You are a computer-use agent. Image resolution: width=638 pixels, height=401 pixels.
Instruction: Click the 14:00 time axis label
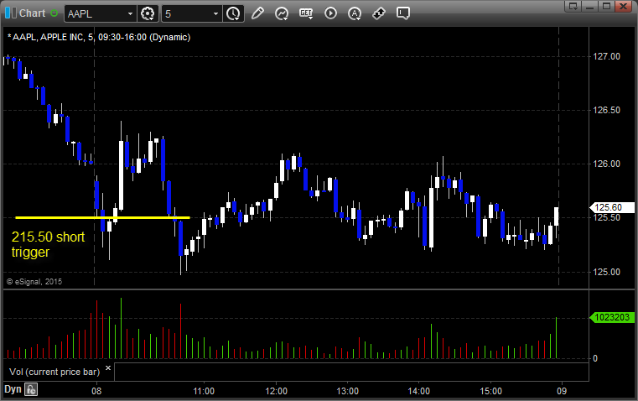[x=419, y=391]
